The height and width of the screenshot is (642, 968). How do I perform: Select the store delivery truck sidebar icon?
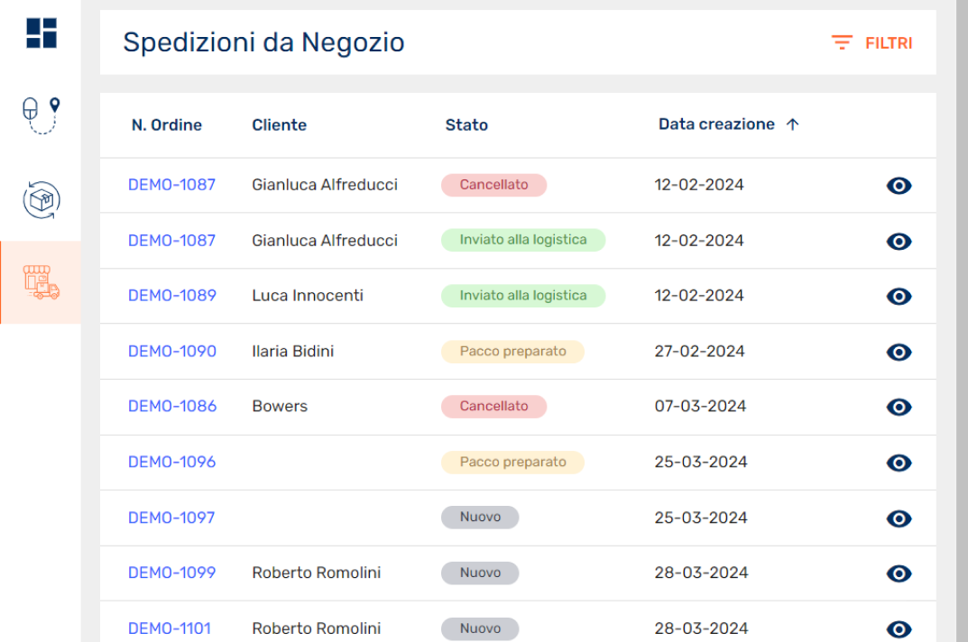click(41, 282)
